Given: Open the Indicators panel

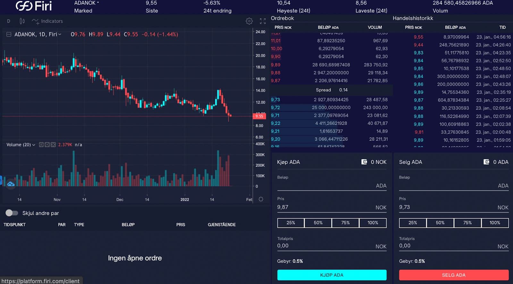Looking at the screenshot, I should pyautogui.click(x=47, y=21).
